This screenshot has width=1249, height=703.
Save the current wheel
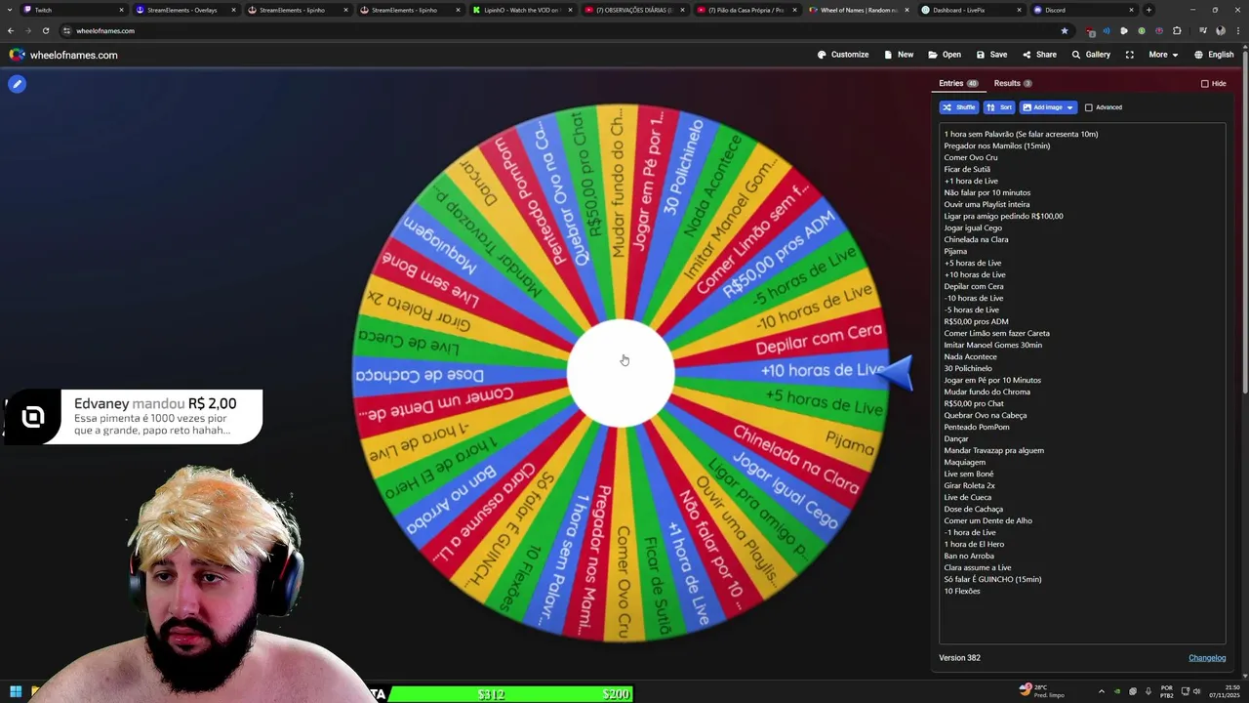coord(991,55)
